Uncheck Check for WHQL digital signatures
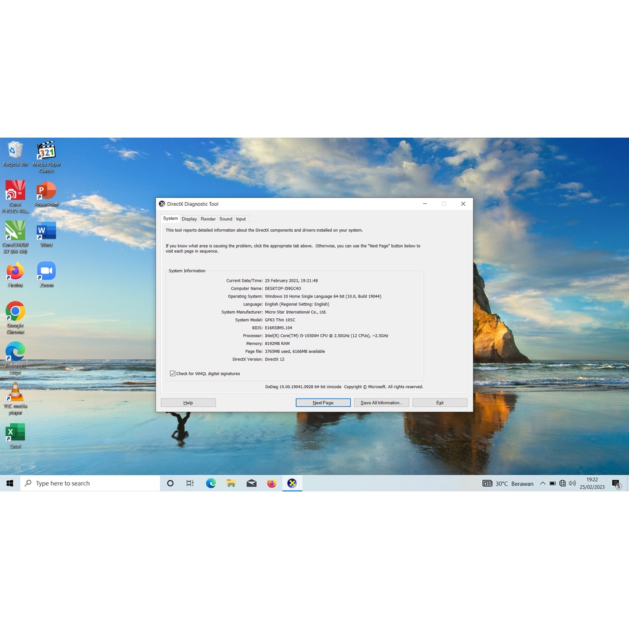Screen dimensions: 629x629 [x=173, y=373]
